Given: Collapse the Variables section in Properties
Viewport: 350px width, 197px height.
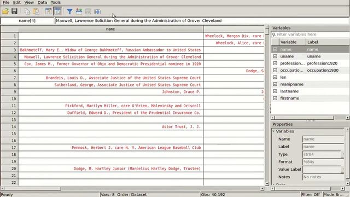Looking at the screenshot, I should point(273,131).
